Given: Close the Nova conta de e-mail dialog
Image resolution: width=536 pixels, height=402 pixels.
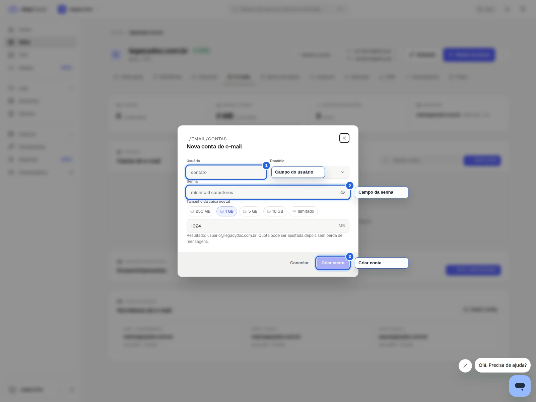Looking at the screenshot, I should click(344, 138).
